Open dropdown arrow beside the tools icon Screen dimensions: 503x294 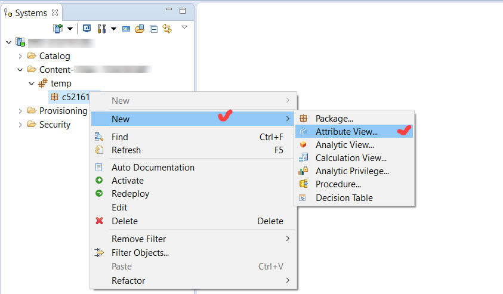coord(113,29)
